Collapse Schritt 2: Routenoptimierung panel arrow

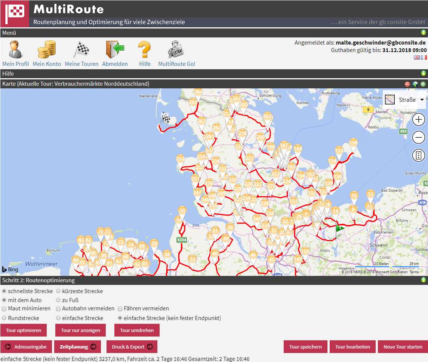pos(423,280)
